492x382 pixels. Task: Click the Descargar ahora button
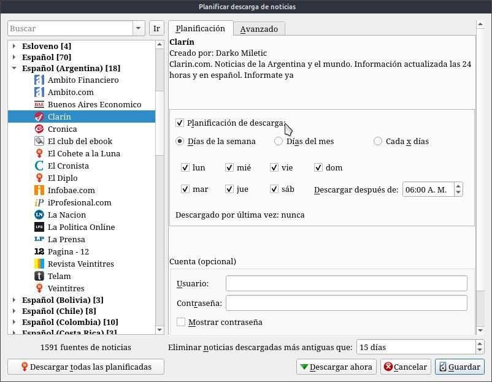pyautogui.click(x=337, y=367)
